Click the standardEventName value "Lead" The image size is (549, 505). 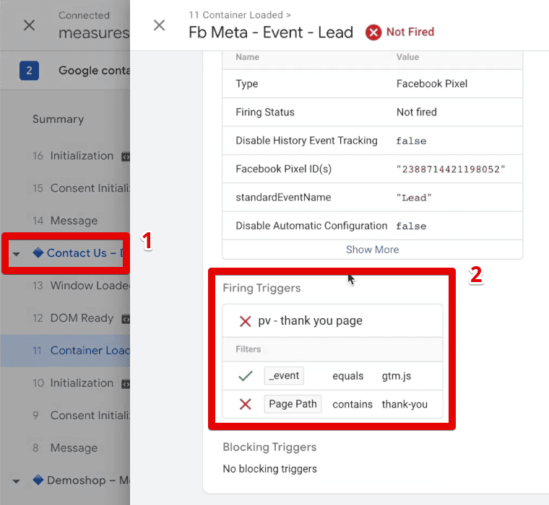click(x=414, y=198)
